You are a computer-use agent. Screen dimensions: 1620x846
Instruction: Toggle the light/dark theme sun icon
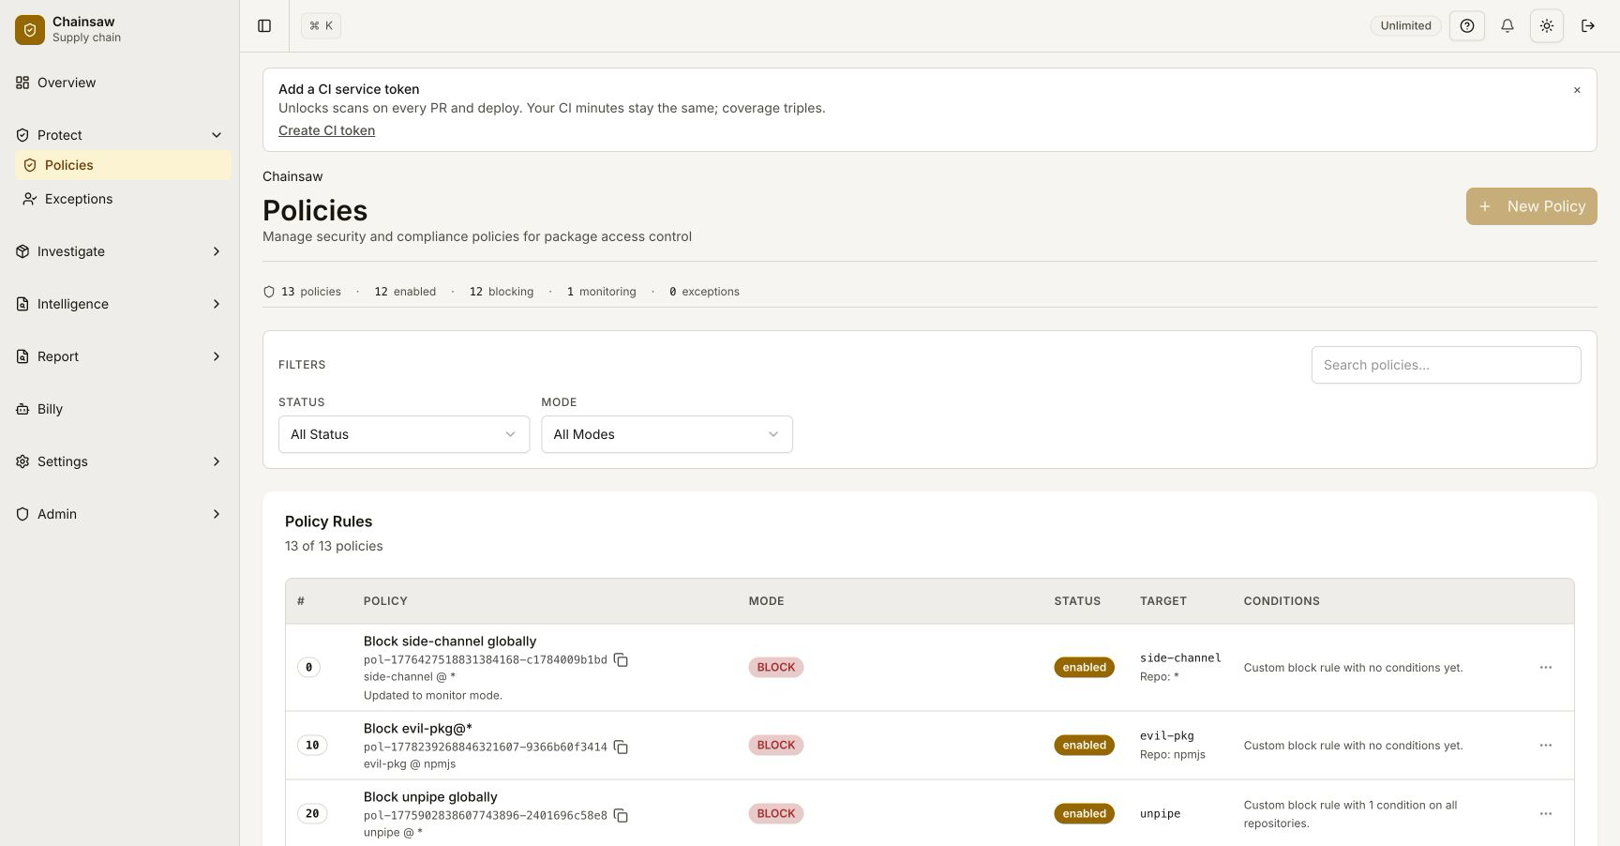[1547, 25]
